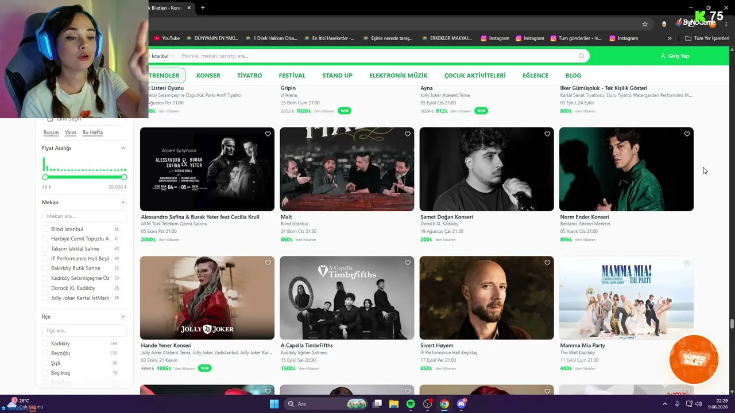Open the Tüm Yer İşaretleri bookmarks folder
This screenshot has width=735, height=413.
tap(707, 38)
